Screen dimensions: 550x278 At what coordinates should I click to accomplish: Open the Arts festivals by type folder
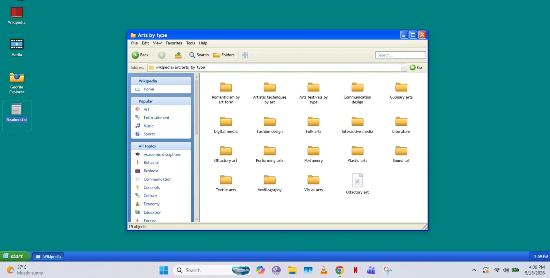tap(313, 93)
